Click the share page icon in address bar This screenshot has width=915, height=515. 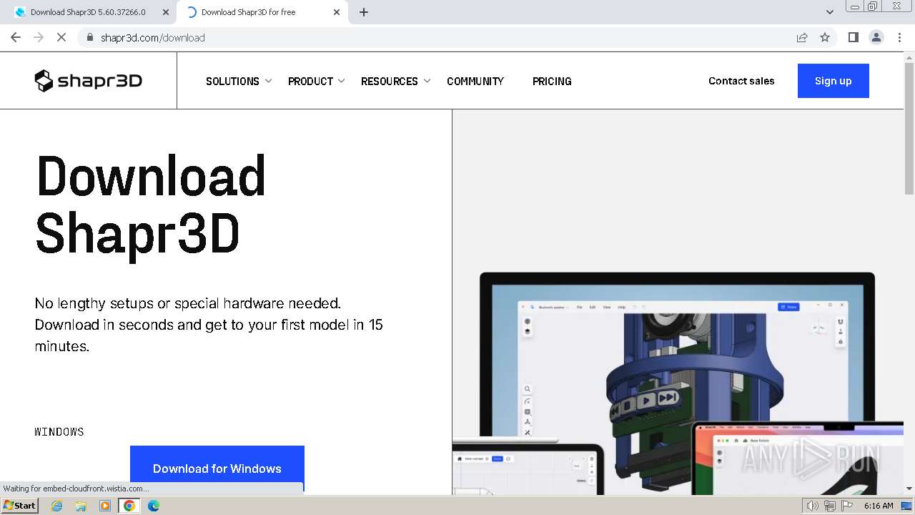(802, 37)
